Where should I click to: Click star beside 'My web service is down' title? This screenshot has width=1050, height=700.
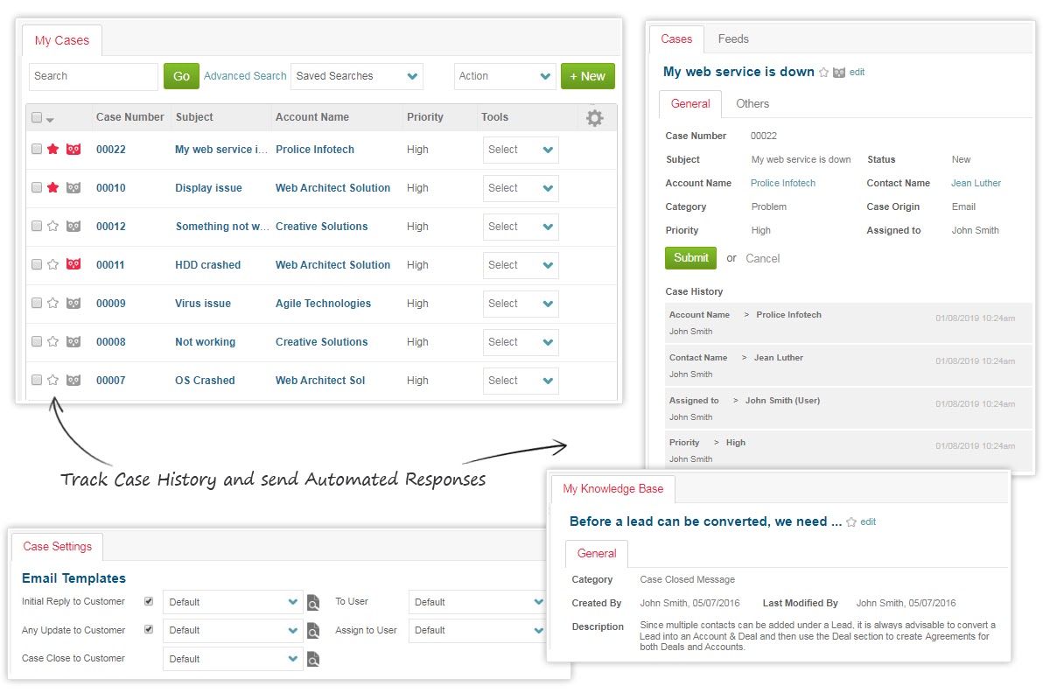point(823,73)
